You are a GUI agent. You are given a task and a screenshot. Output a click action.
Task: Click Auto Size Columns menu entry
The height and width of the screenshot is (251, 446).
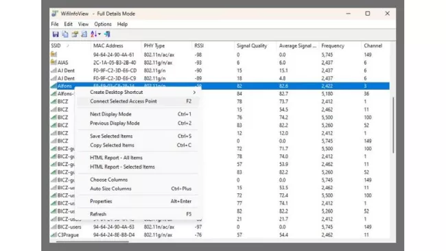click(x=137, y=189)
